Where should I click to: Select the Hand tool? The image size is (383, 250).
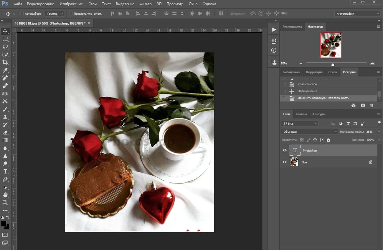(5, 195)
